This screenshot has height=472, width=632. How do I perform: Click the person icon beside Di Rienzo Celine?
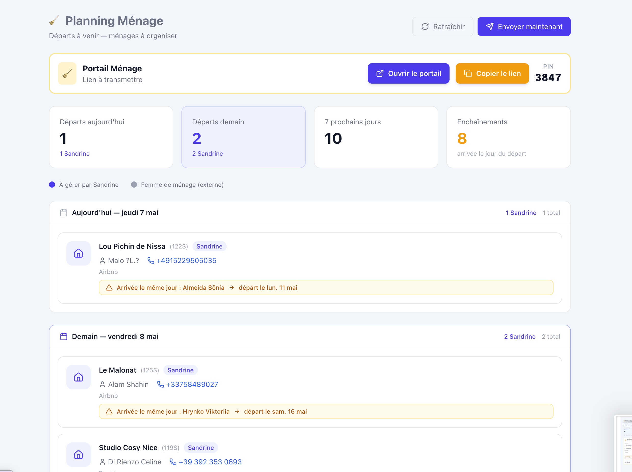[x=102, y=462]
